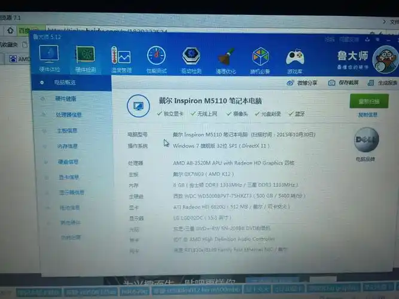This screenshot has height=299, width=399.
Task: Click the green 重新扫描 button
Action: [x=369, y=101]
